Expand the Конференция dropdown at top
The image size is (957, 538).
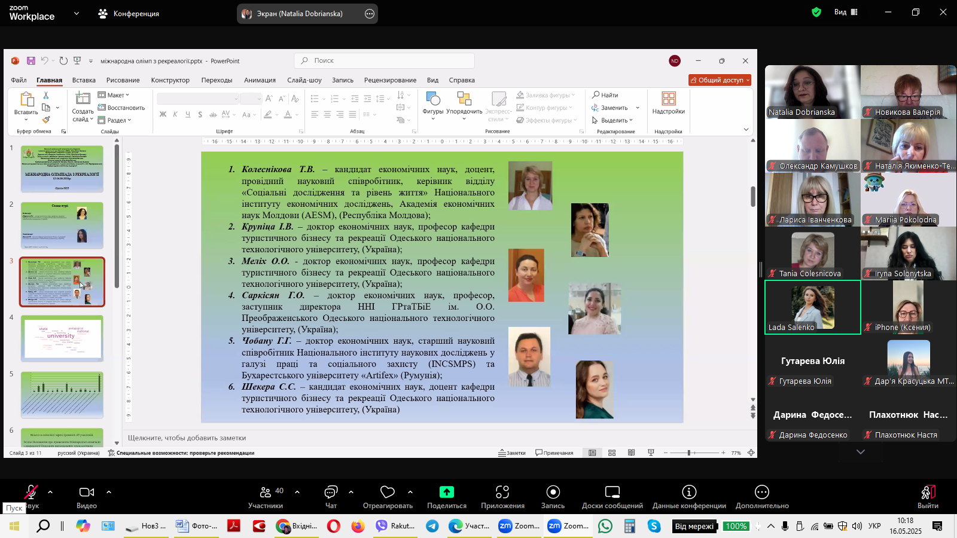[76, 13]
